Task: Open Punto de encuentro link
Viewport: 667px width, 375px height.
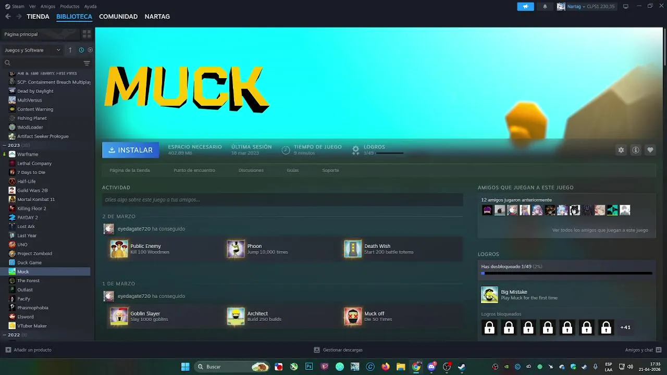Action: [x=194, y=170]
